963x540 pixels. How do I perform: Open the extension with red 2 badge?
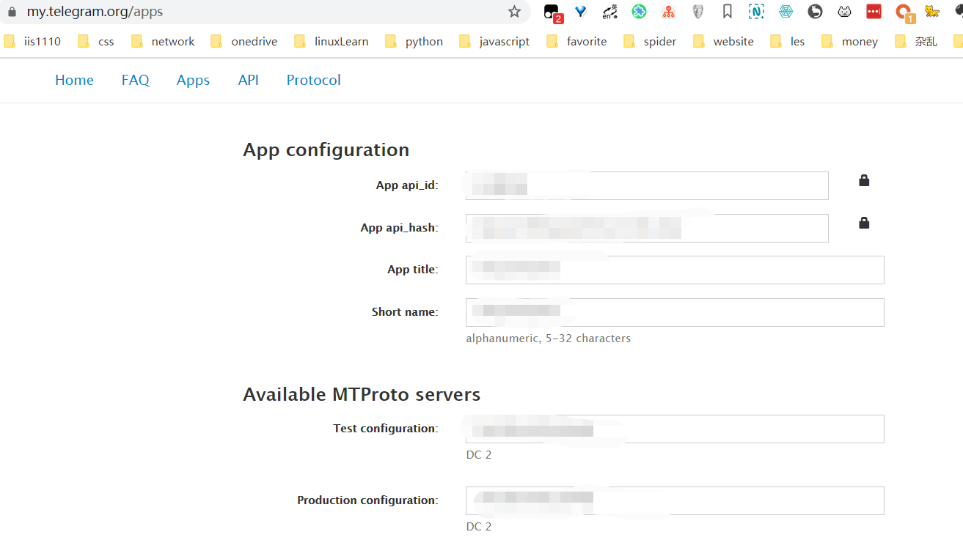pyautogui.click(x=552, y=12)
